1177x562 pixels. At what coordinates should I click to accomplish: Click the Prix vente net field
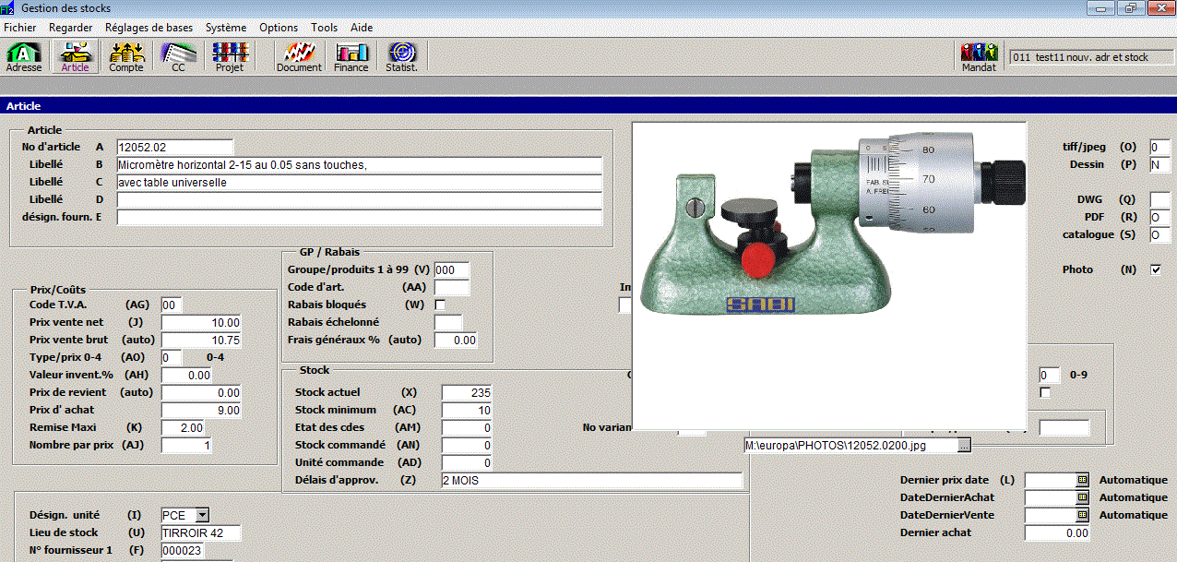click(x=202, y=322)
